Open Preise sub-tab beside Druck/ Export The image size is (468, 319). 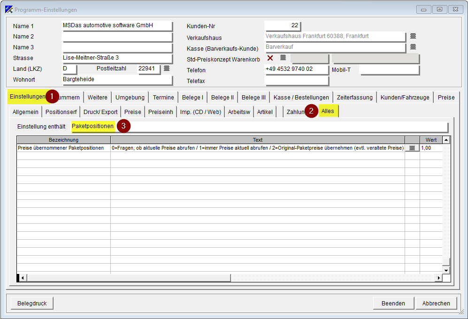(x=133, y=112)
